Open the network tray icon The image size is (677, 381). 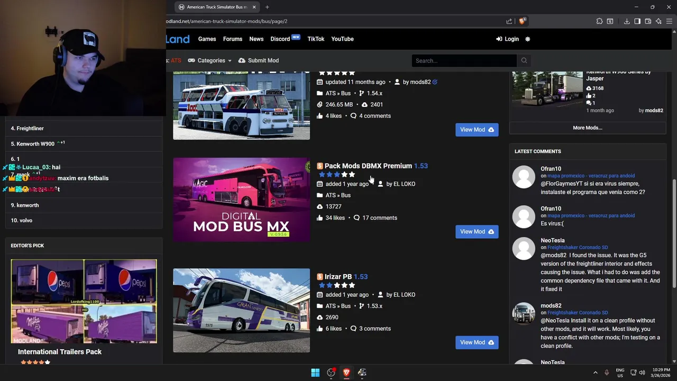tap(633, 373)
